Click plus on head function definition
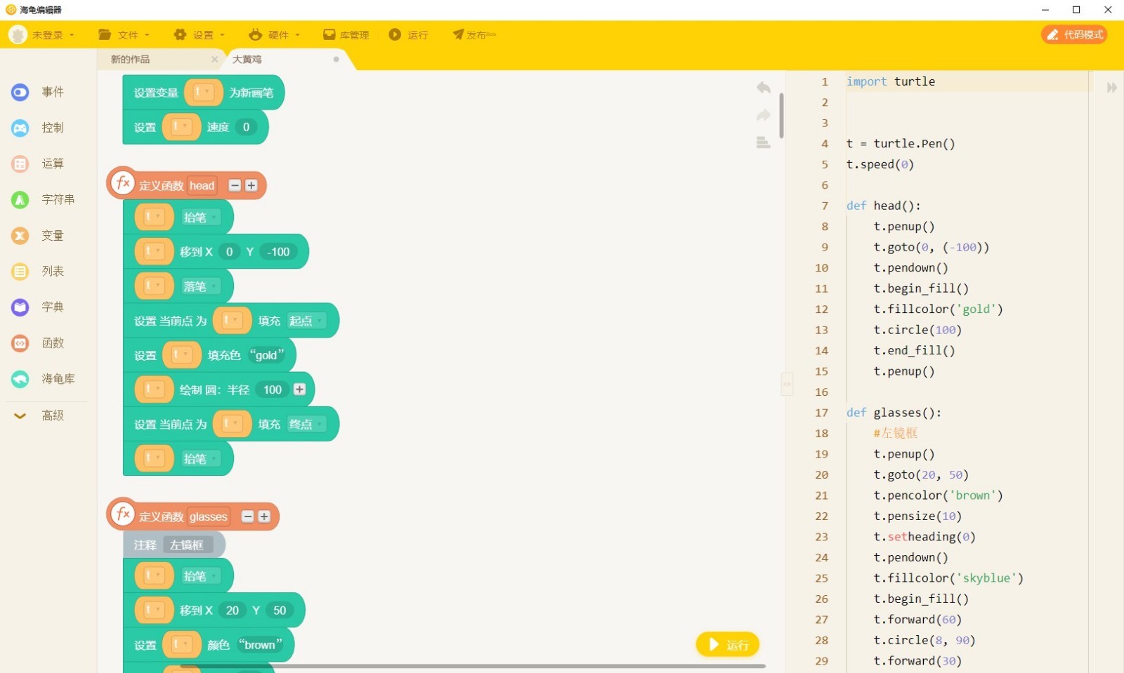1124x673 pixels. click(x=251, y=185)
